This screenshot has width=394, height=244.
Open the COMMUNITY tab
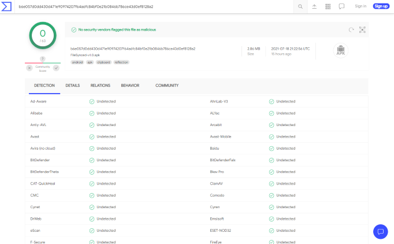tap(167, 86)
